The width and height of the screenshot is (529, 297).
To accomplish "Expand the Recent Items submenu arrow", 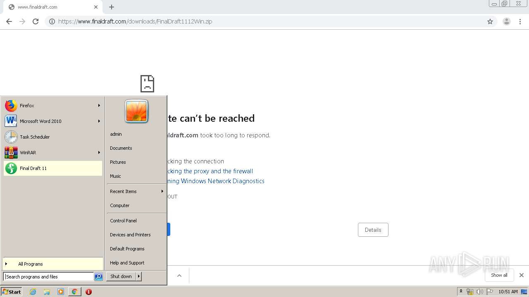I will [162, 191].
